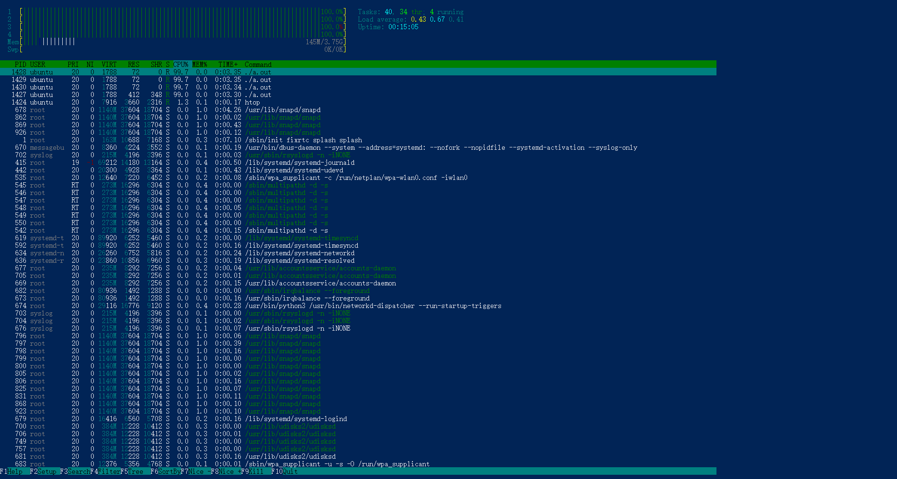The image size is (897, 479).
Task: Select the systemd-logind process row
Action: pos(358,419)
